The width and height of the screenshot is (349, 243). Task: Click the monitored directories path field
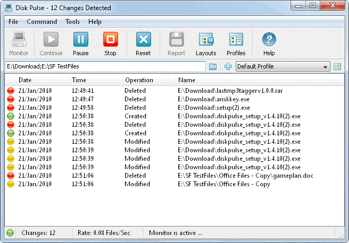point(105,67)
